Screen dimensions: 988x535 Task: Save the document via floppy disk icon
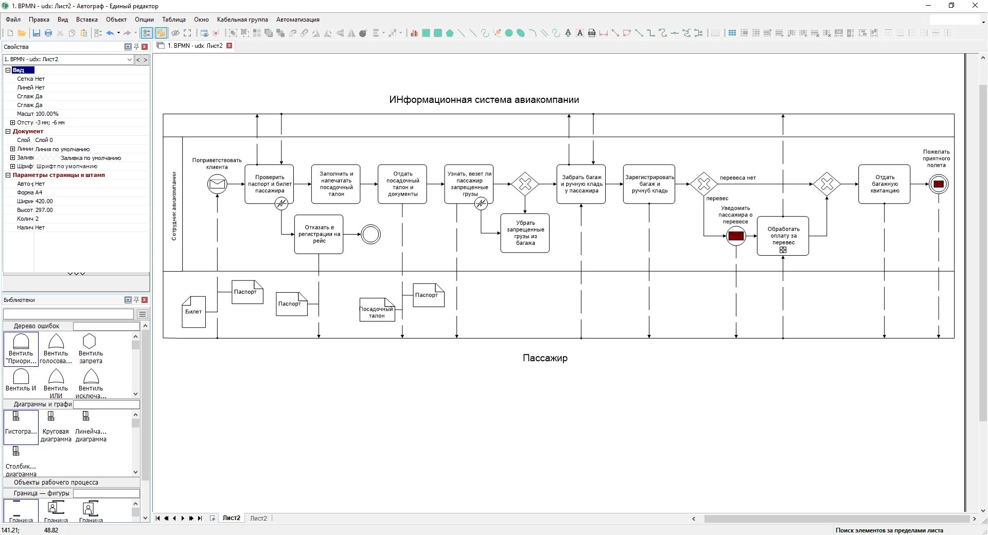pyautogui.click(x=36, y=33)
